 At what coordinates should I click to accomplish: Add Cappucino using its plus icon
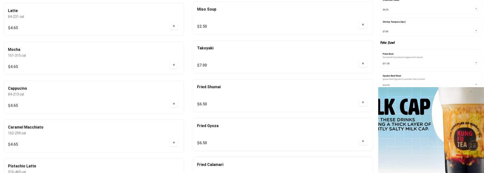click(x=174, y=104)
